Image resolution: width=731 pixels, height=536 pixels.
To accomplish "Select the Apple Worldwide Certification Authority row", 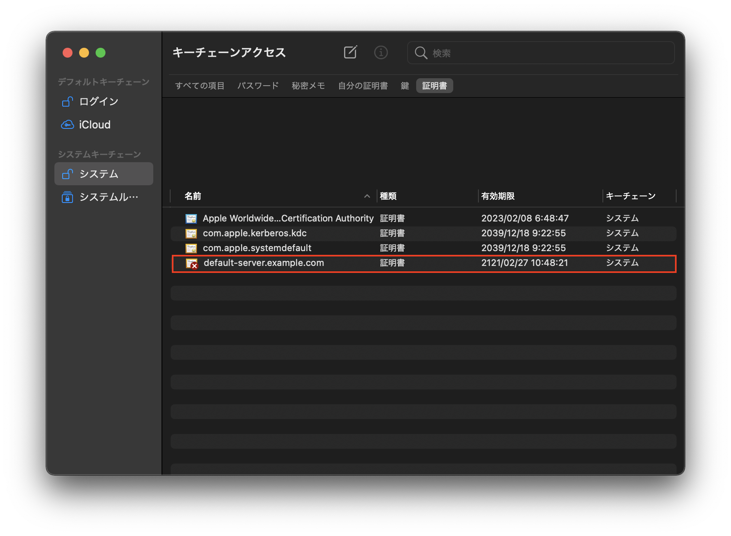I will (x=424, y=218).
